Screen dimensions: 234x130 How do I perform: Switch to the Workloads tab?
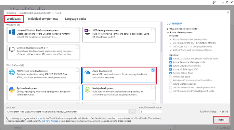coord(14,19)
